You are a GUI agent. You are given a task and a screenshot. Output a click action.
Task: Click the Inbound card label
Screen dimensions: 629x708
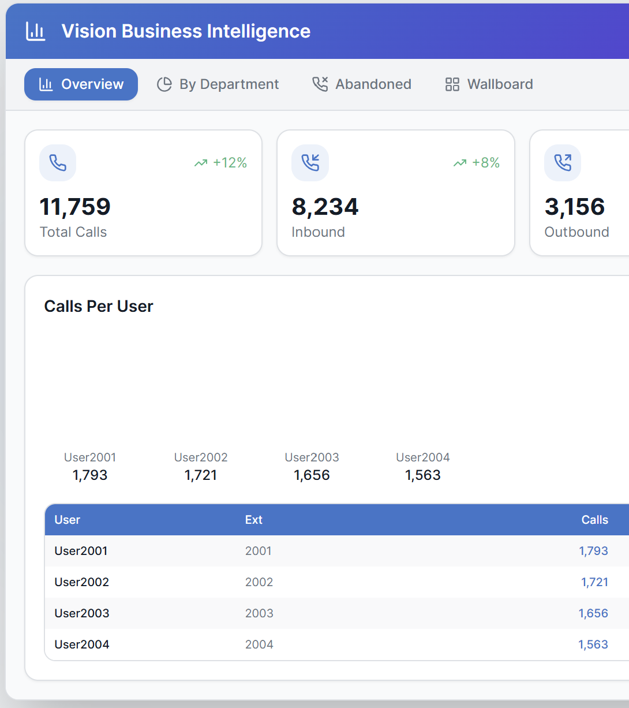pyautogui.click(x=318, y=232)
